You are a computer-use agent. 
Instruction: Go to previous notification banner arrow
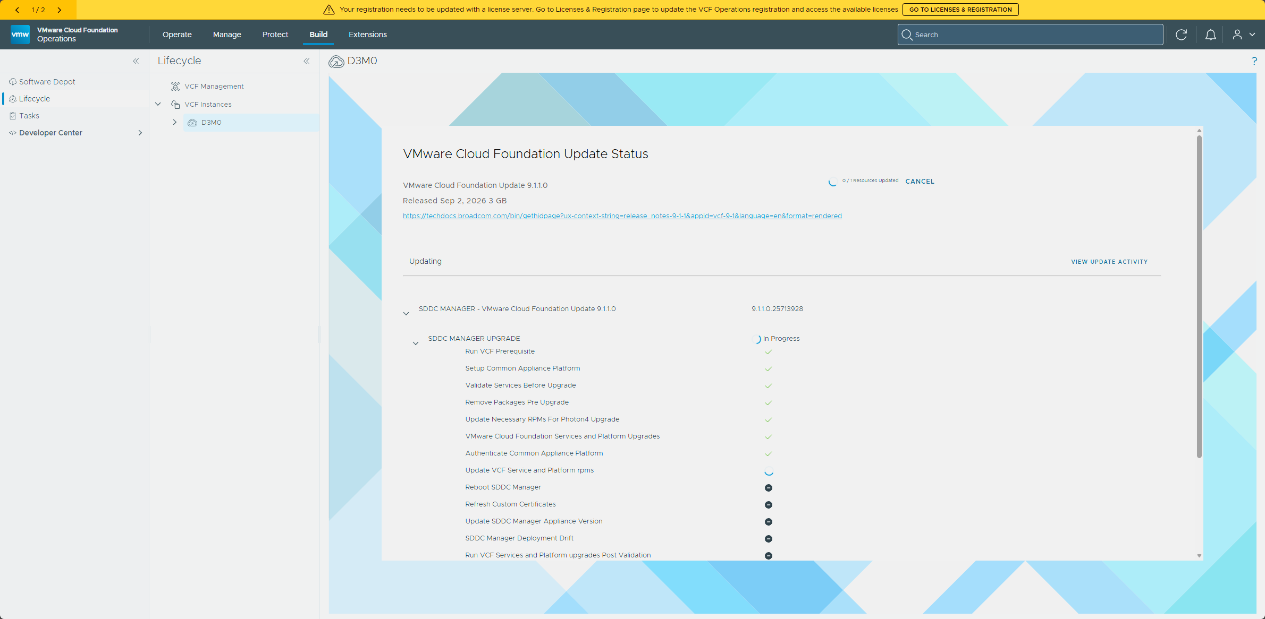(x=17, y=10)
